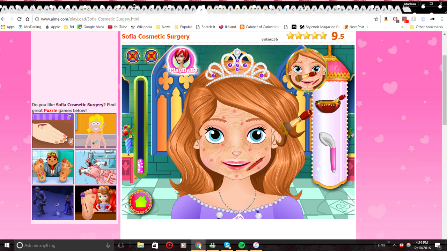Open the Wikipedia bookmark
This screenshot has height=251, width=447.
point(141,27)
